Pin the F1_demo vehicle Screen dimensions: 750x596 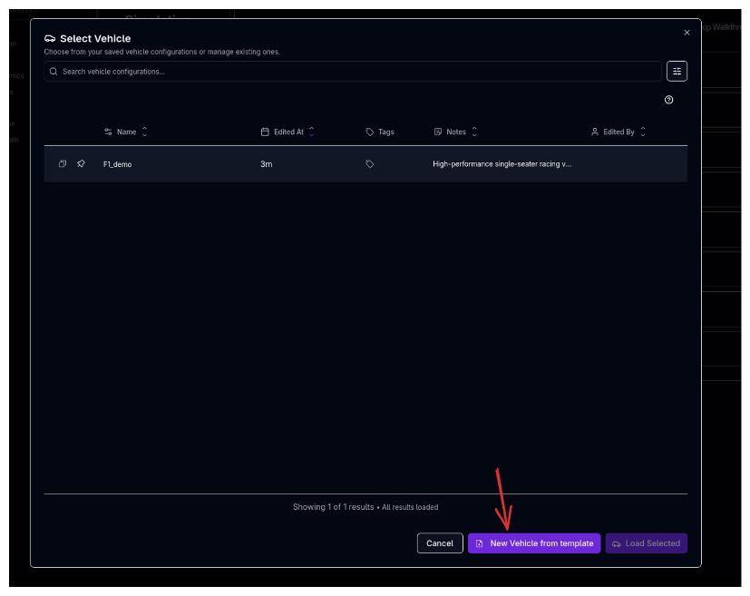pos(81,164)
